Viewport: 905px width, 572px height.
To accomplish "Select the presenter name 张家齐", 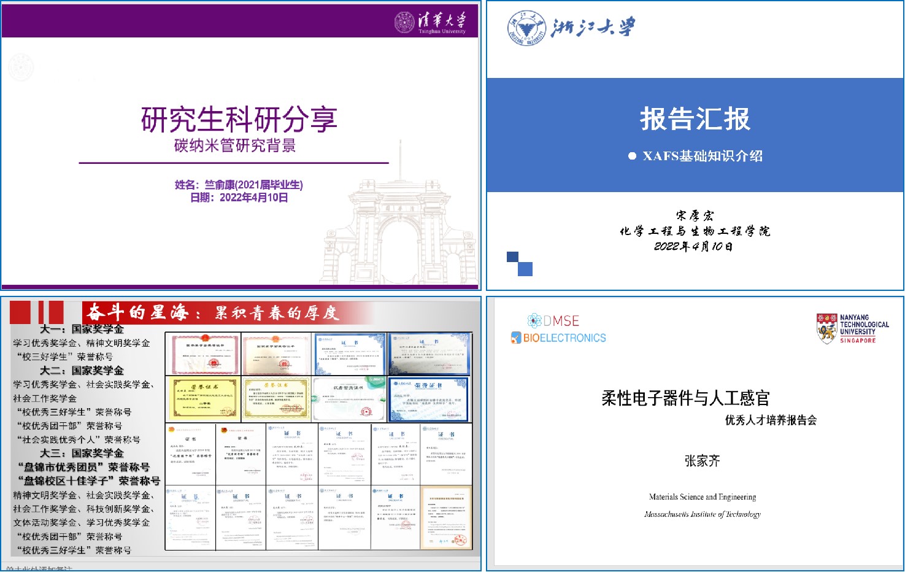I will (x=702, y=461).
